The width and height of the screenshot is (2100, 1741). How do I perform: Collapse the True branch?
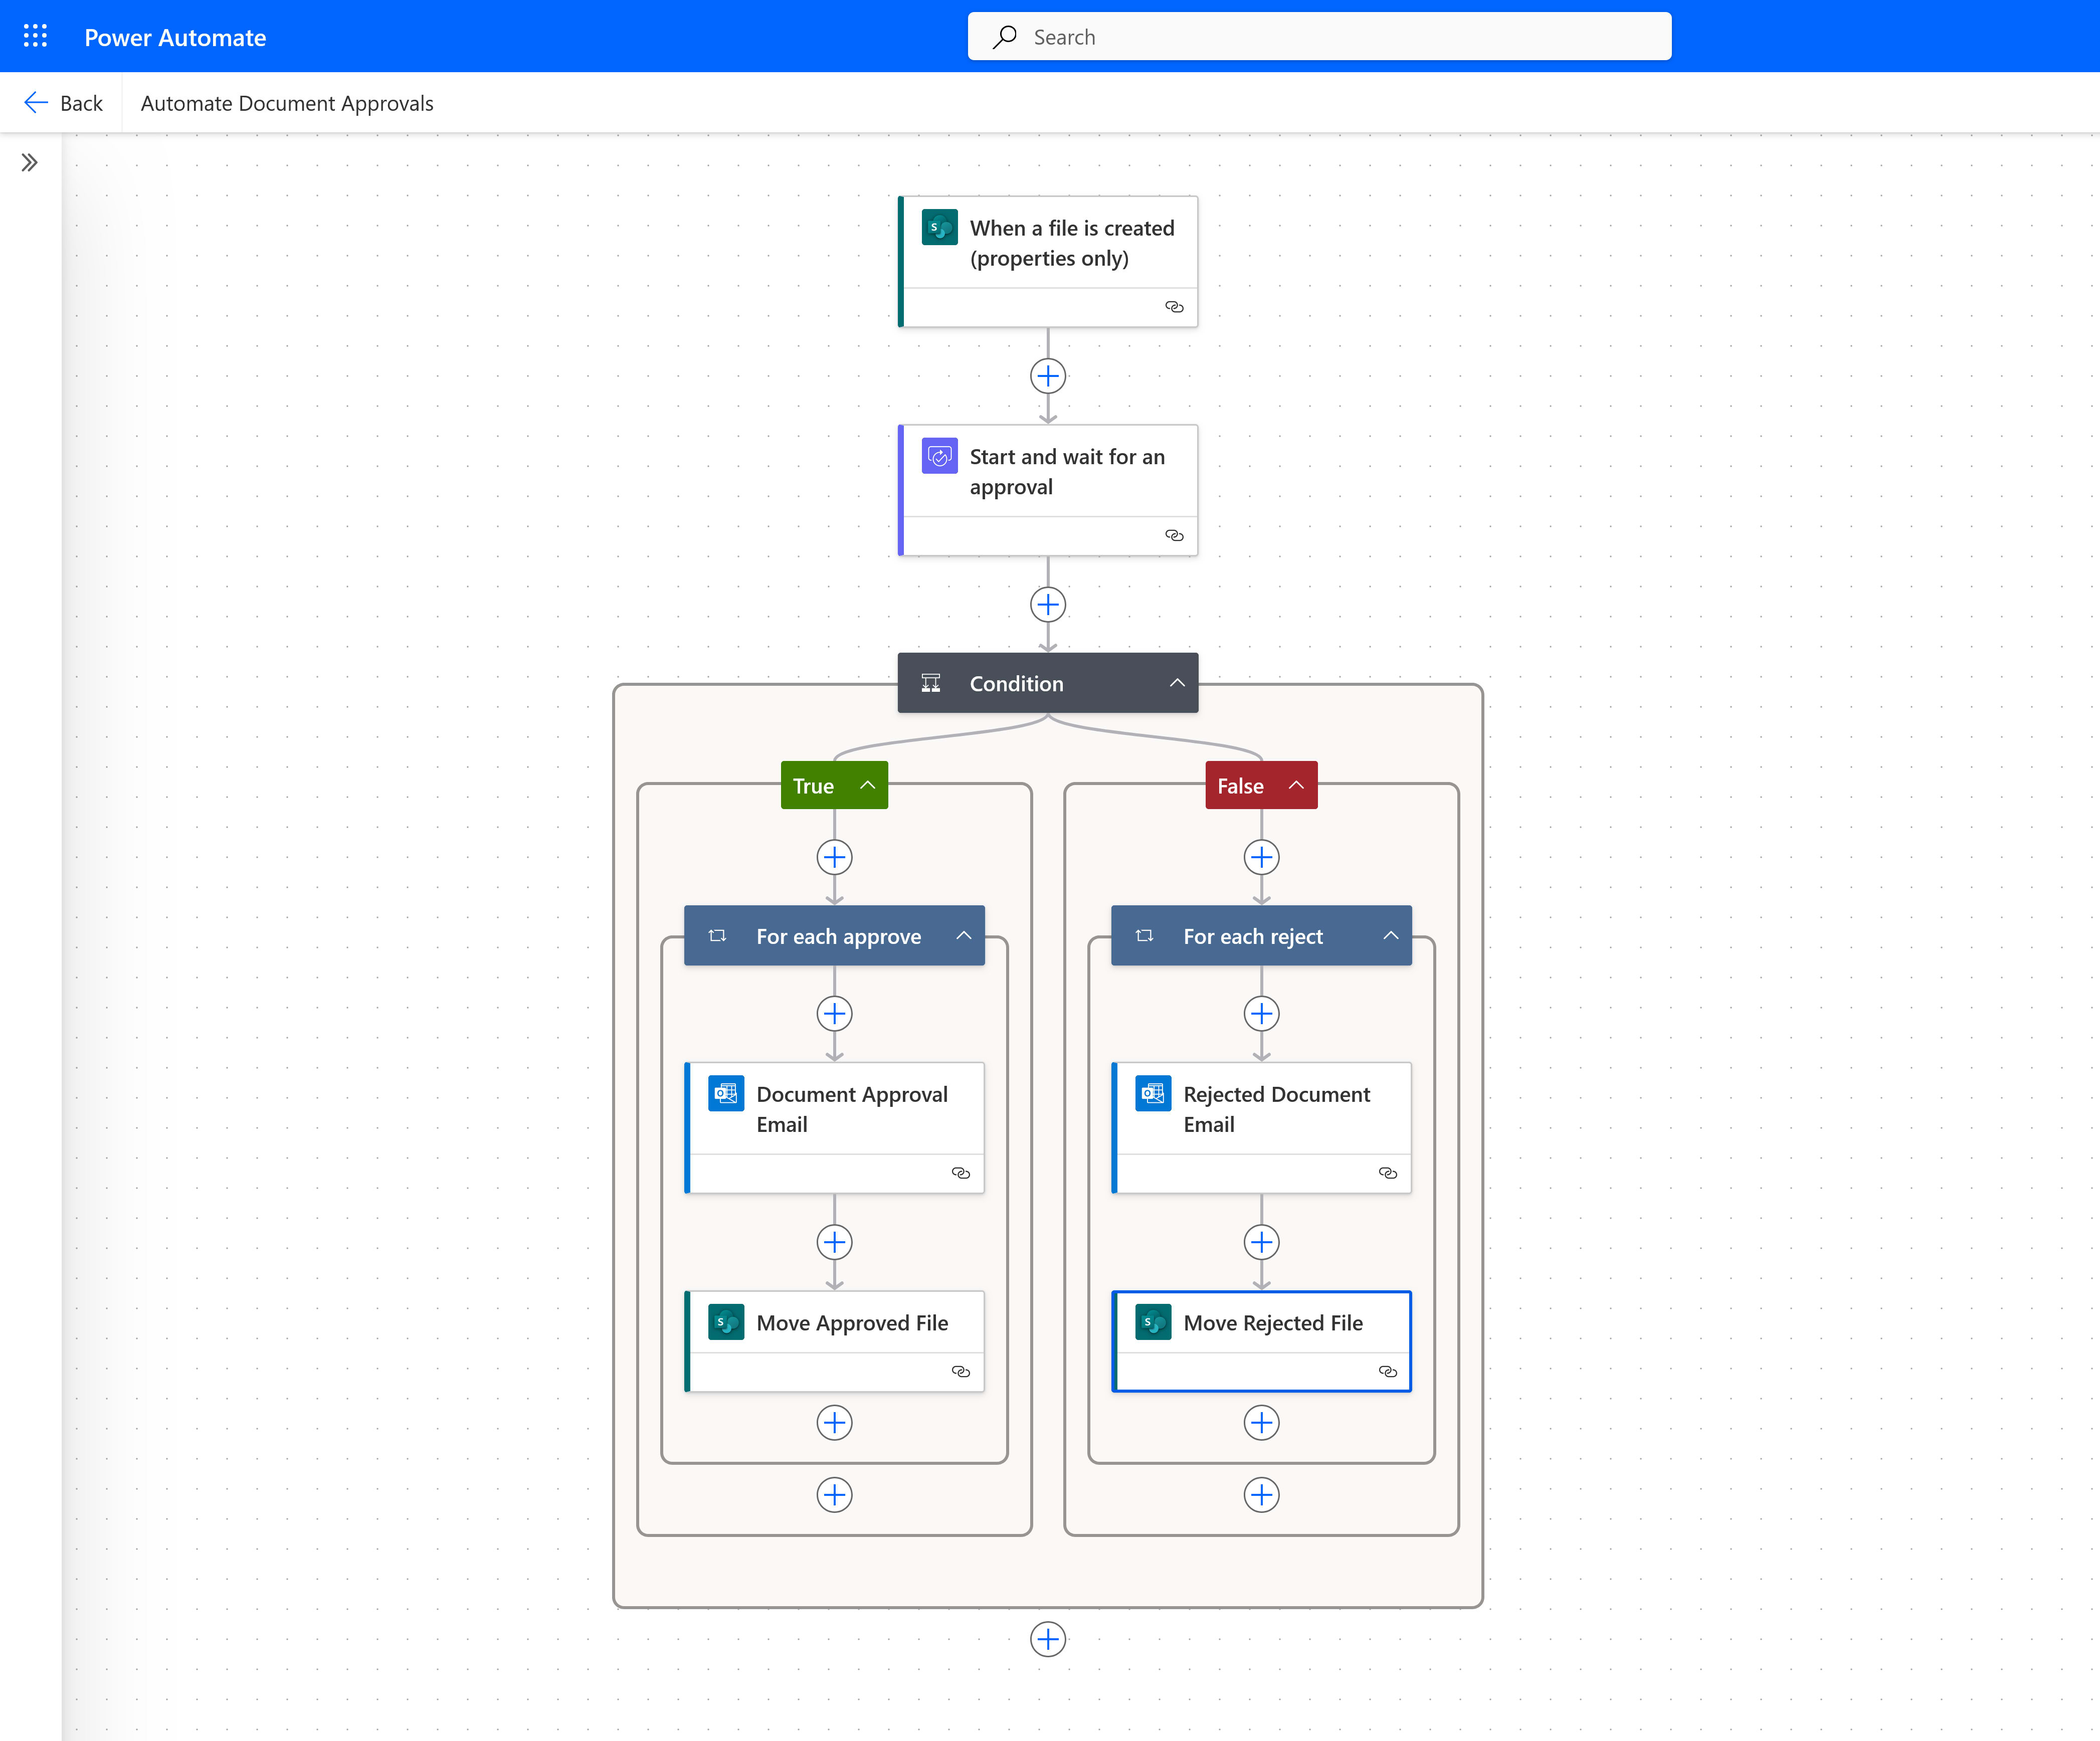(868, 785)
